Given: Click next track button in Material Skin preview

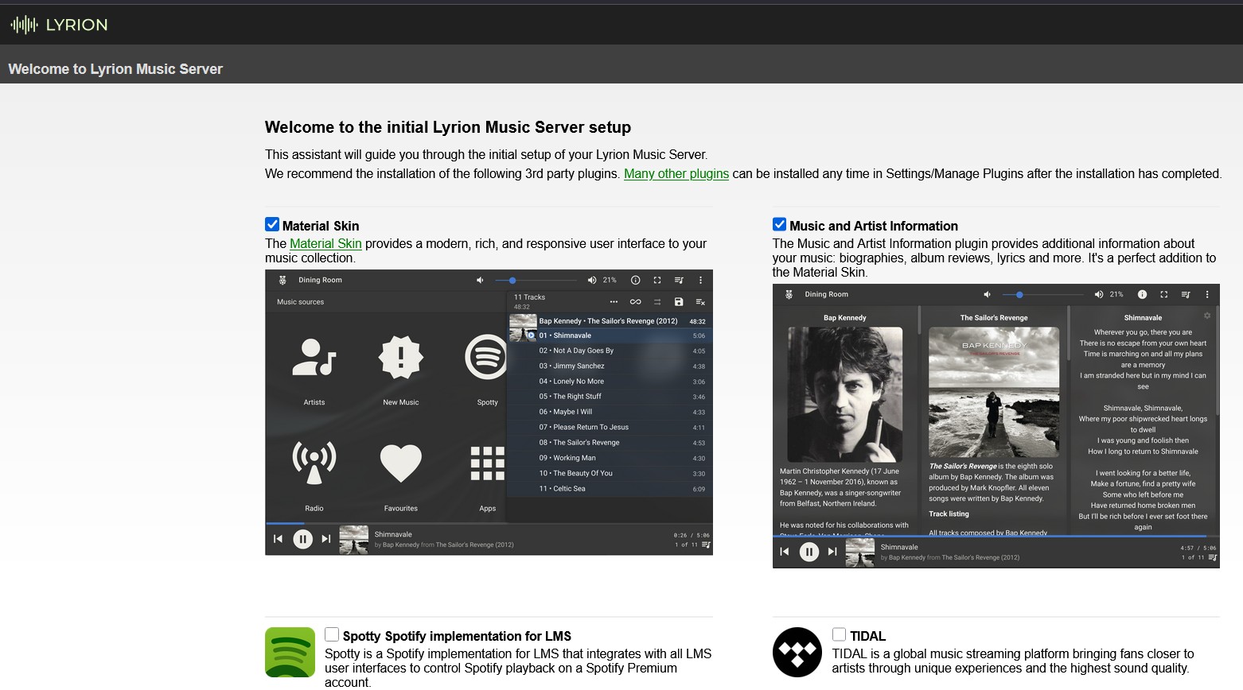Looking at the screenshot, I should coord(326,539).
